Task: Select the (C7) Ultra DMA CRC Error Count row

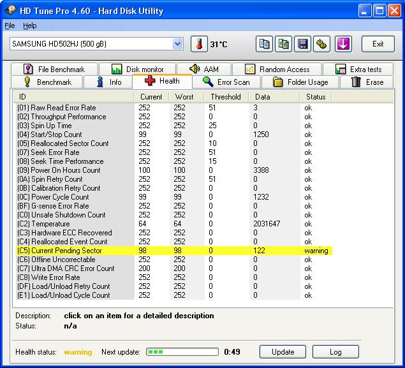Action: click(x=175, y=269)
